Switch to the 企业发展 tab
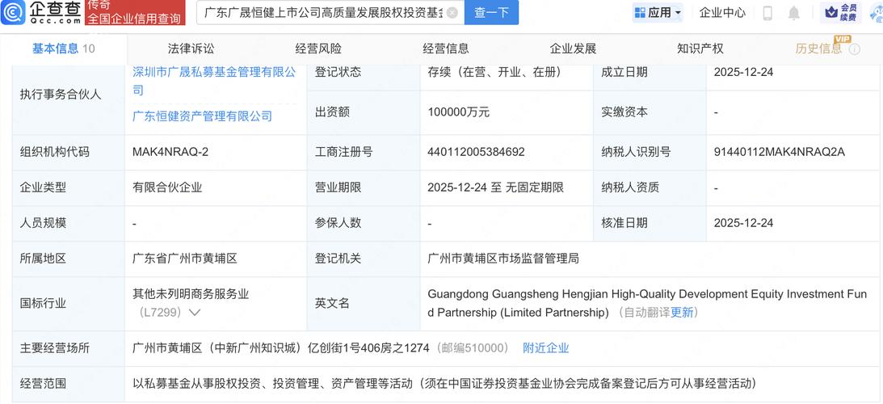 [573, 48]
